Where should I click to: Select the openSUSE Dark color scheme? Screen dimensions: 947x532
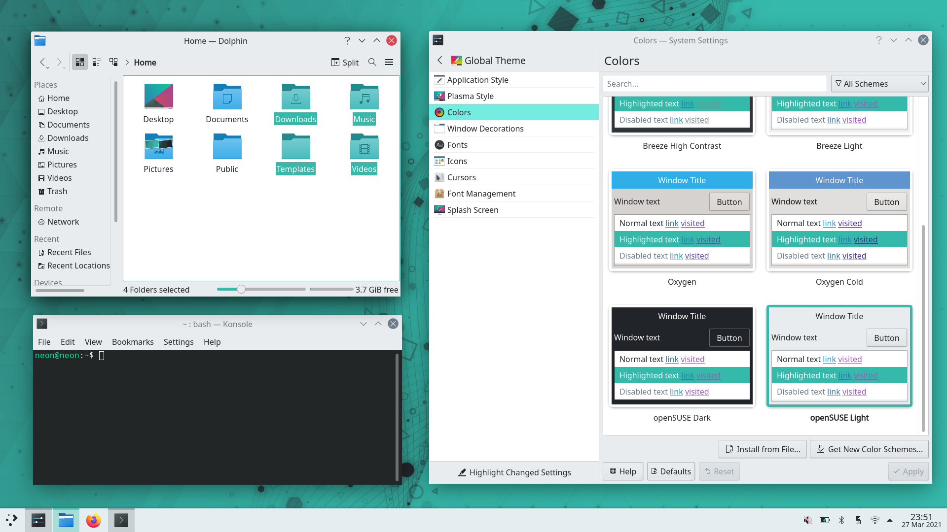coord(682,356)
